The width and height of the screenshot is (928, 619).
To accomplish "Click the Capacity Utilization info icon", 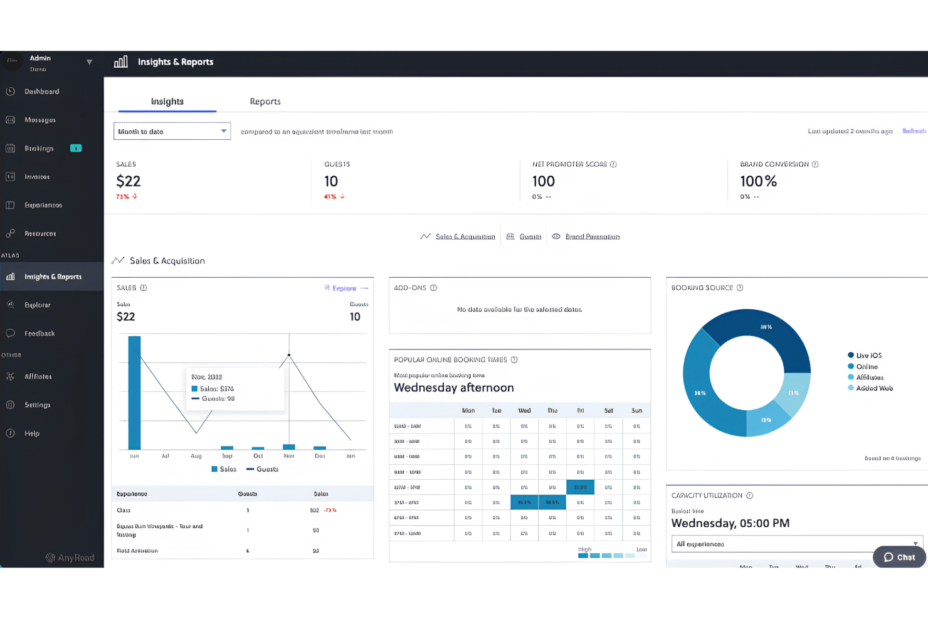I will [750, 495].
